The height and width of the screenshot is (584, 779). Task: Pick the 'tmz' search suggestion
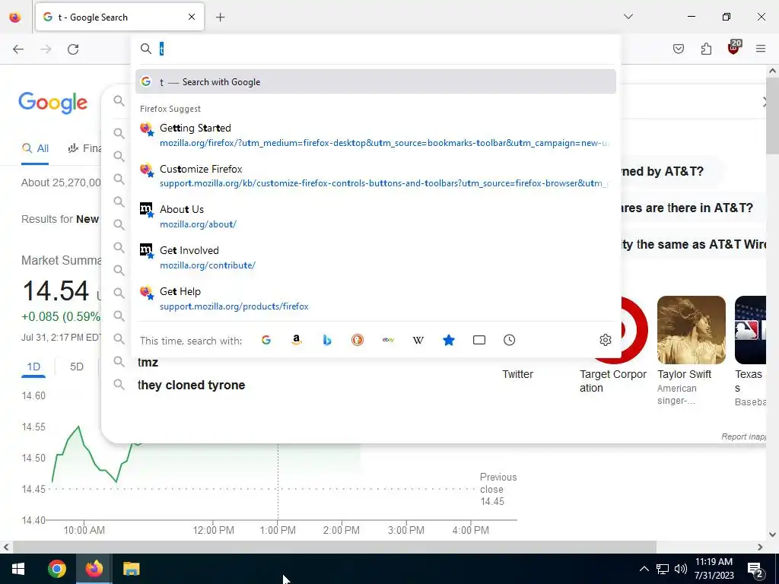pyautogui.click(x=148, y=363)
